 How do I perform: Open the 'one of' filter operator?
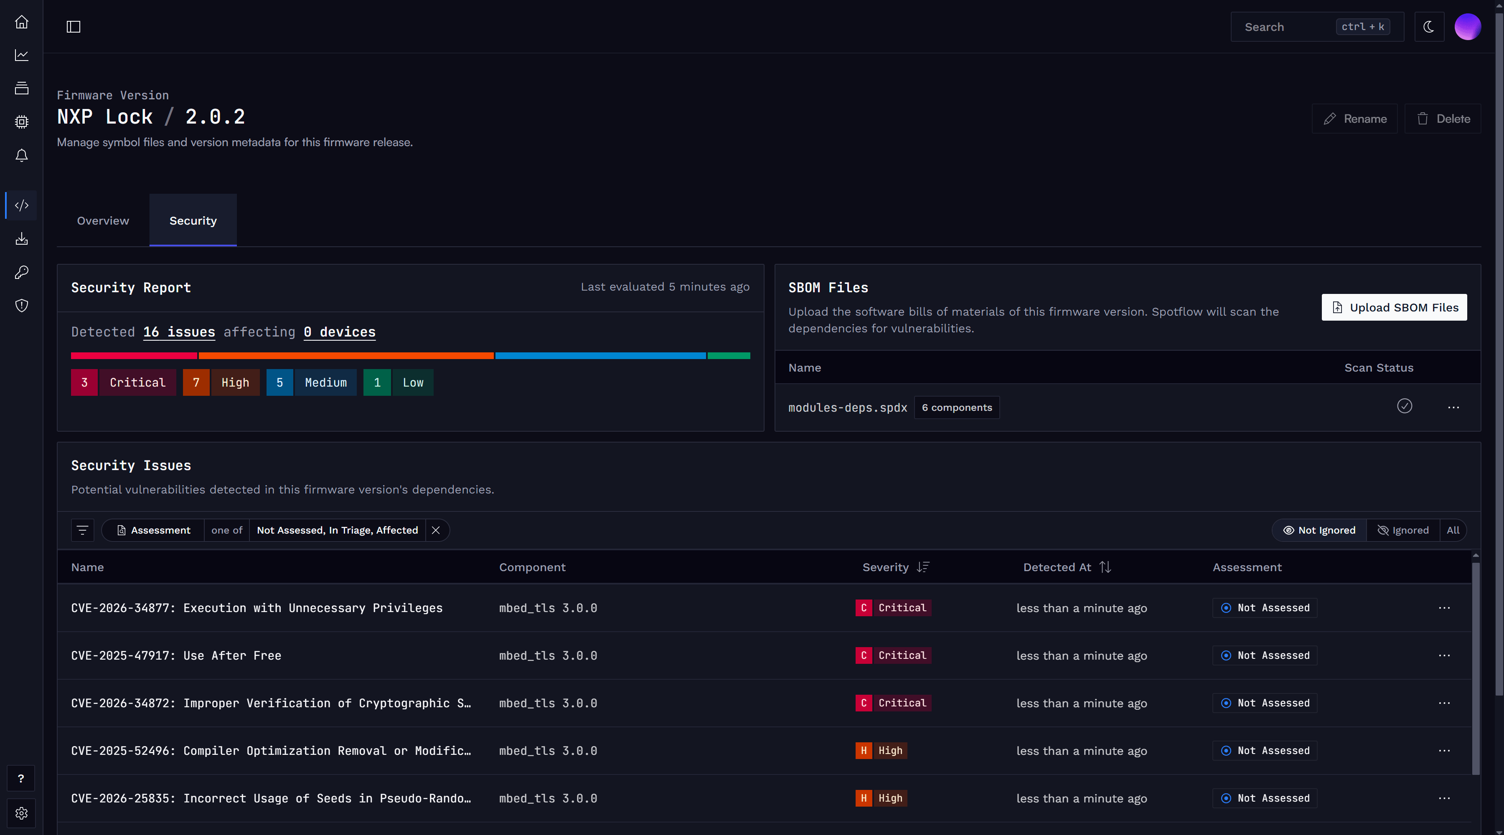(226, 530)
